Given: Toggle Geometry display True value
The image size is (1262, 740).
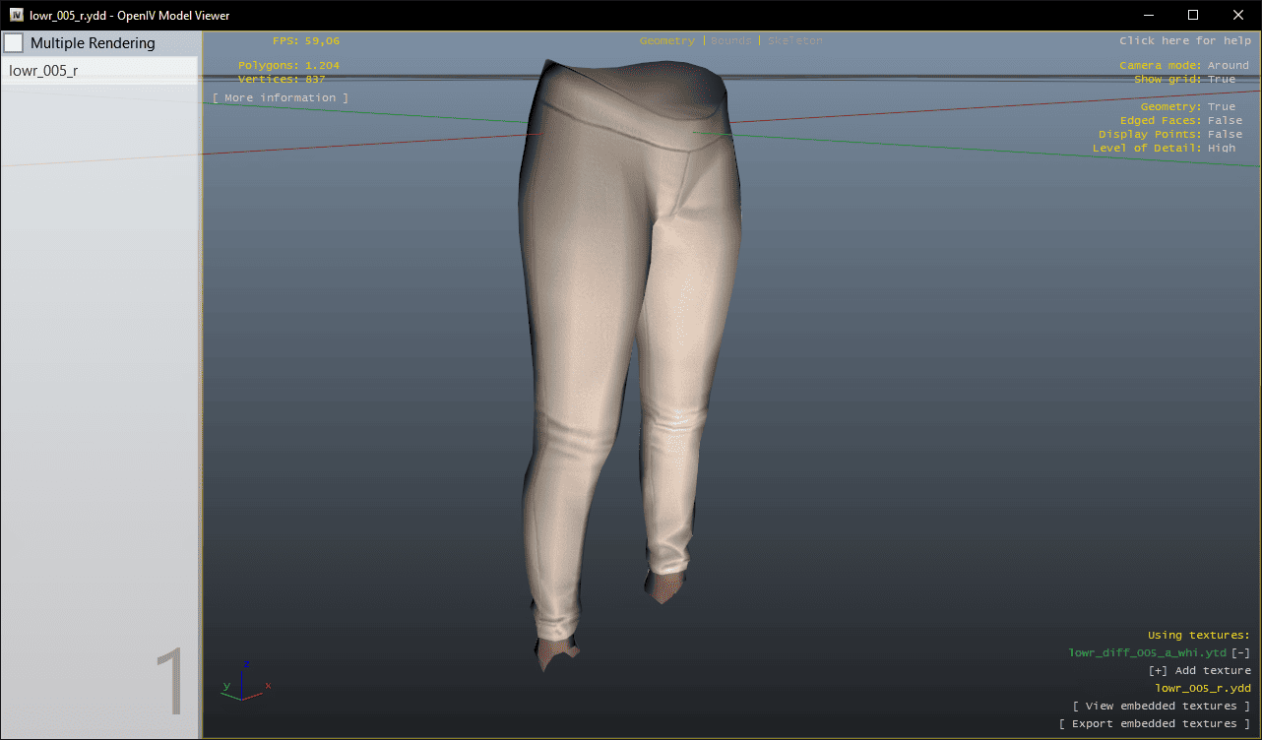Looking at the screenshot, I should point(1221,107).
